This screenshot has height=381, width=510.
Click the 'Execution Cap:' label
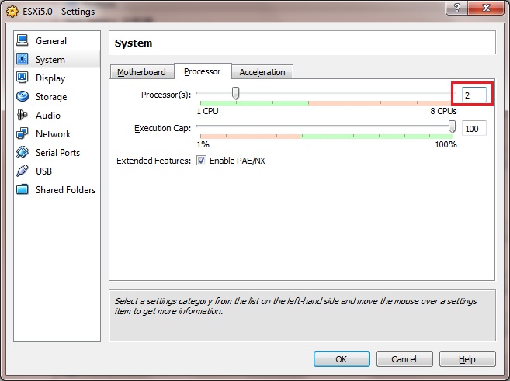click(163, 128)
